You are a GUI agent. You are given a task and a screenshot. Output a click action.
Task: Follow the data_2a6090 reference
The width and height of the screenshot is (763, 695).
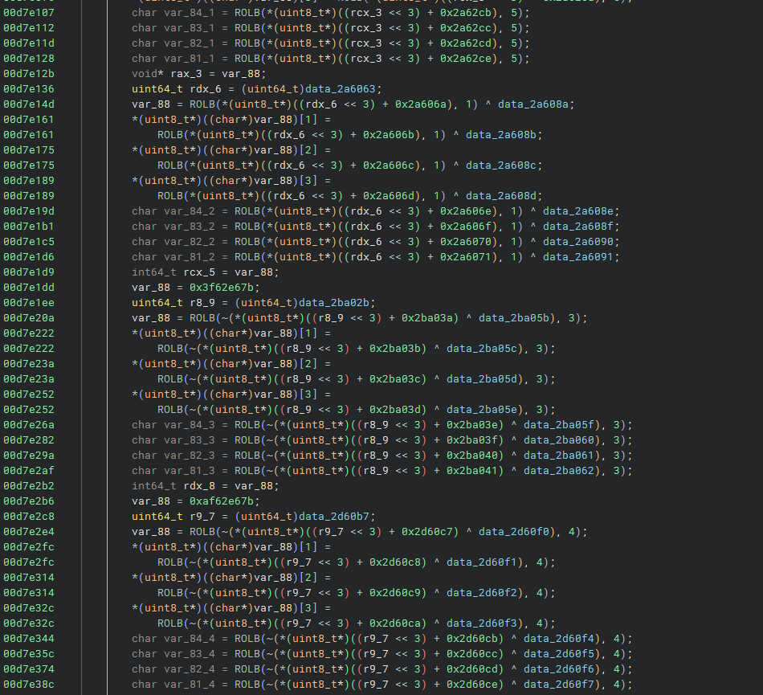[578, 241]
